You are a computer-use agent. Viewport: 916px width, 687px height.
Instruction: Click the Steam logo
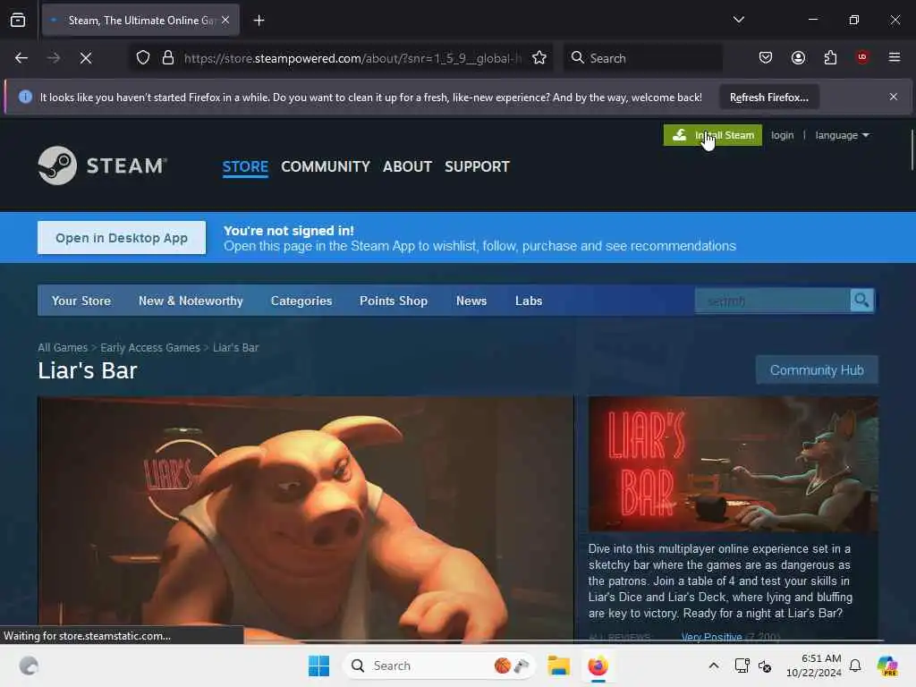pyautogui.click(x=102, y=165)
